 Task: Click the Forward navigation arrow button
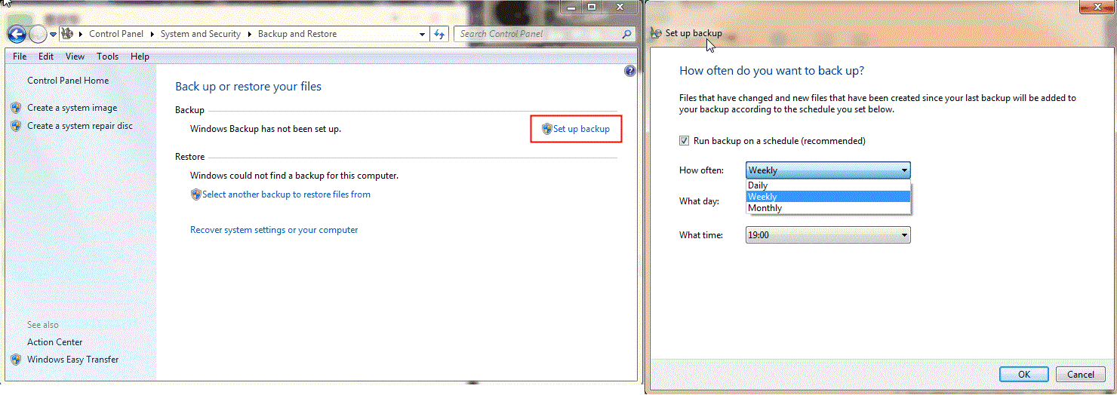(38, 34)
